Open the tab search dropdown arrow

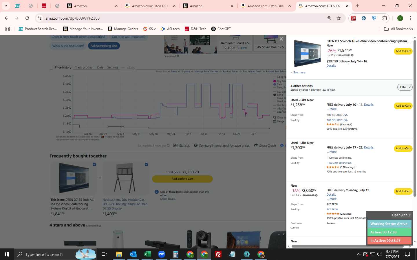(x=6, y=6)
